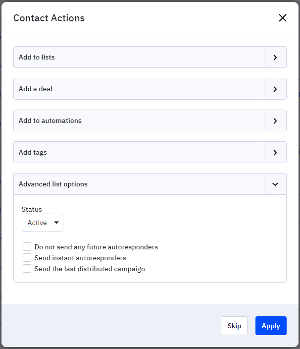Viewport: 300px width, 349px height.
Task: Check the Send the last distributed campaign box
Action: pos(27,269)
